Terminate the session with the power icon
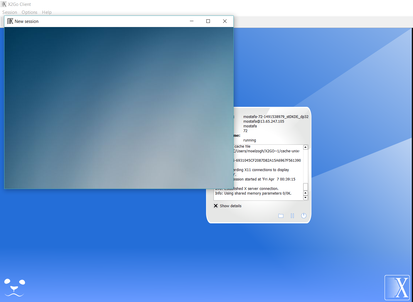The width and height of the screenshot is (413, 302). 304,216
